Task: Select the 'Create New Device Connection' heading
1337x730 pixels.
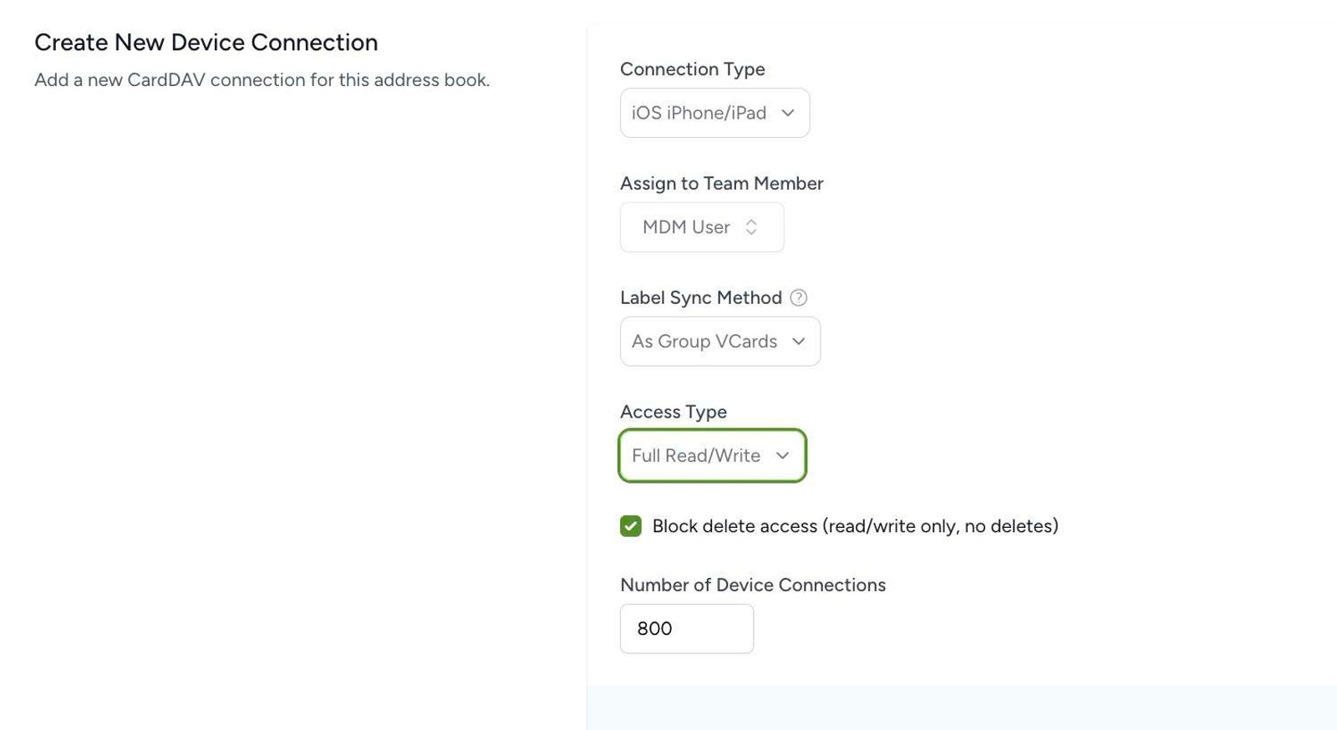Action: click(x=206, y=43)
